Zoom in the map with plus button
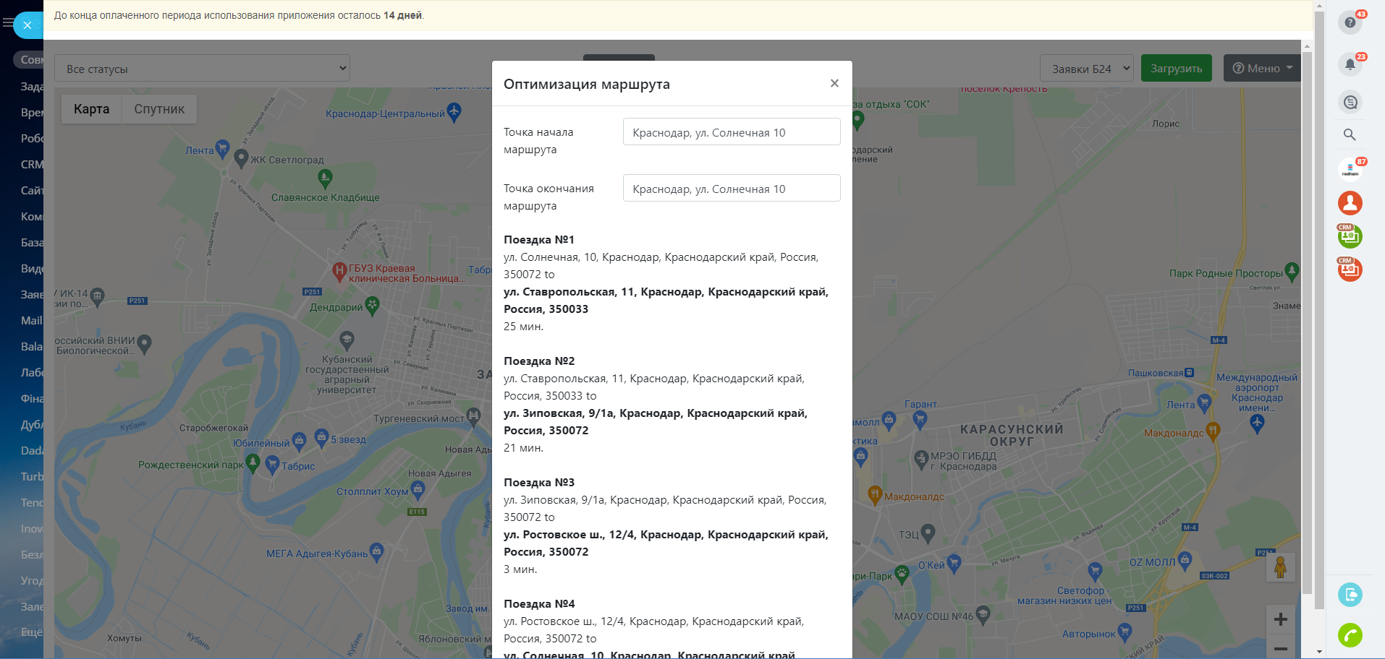The height and width of the screenshot is (659, 1385). point(1280,619)
